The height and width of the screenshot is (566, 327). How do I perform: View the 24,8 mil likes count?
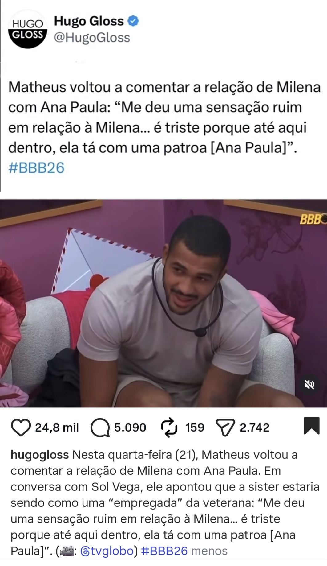[x=57, y=428]
